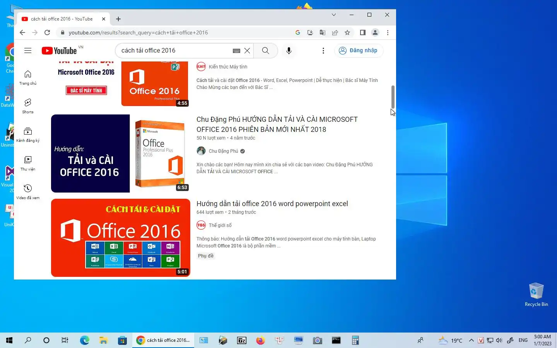The height and width of the screenshot is (348, 557).
Task: Click Kiến thức Máy tính KMT avatar
Action: (201, 67)
